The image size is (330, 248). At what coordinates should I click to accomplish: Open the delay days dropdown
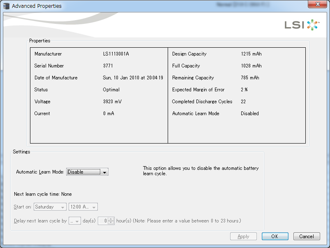(x=75, y=221)
